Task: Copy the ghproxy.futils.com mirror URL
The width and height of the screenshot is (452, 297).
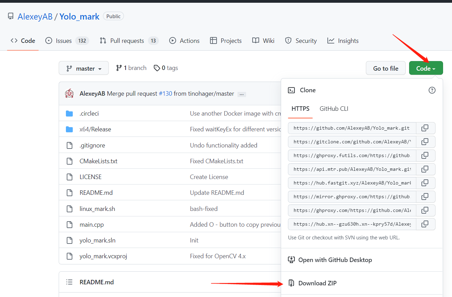Action: click(x=426, y=155)
